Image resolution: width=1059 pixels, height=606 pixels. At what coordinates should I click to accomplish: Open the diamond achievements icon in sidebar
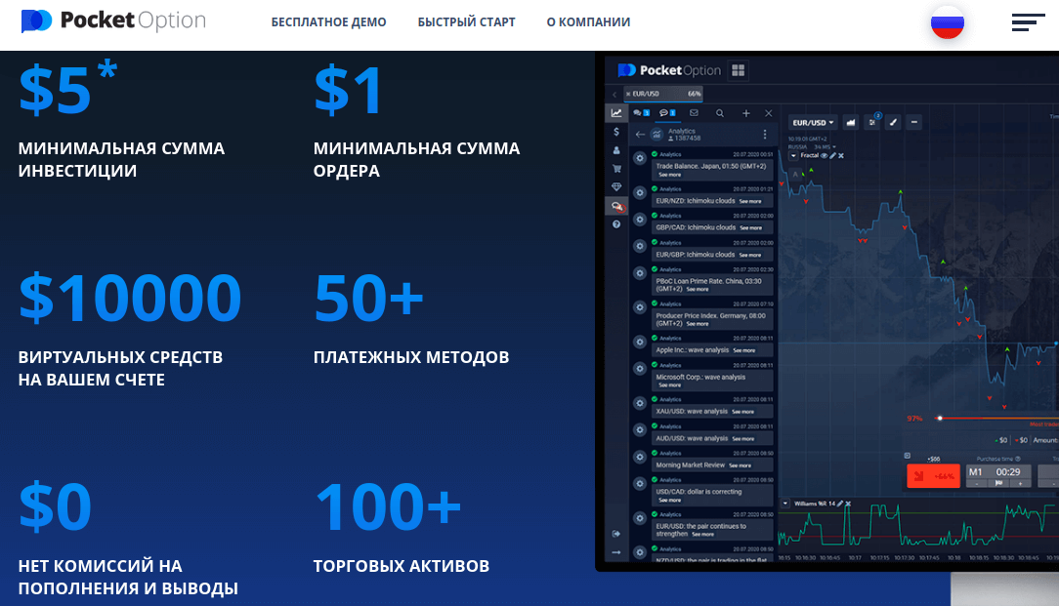pos(615,186)
